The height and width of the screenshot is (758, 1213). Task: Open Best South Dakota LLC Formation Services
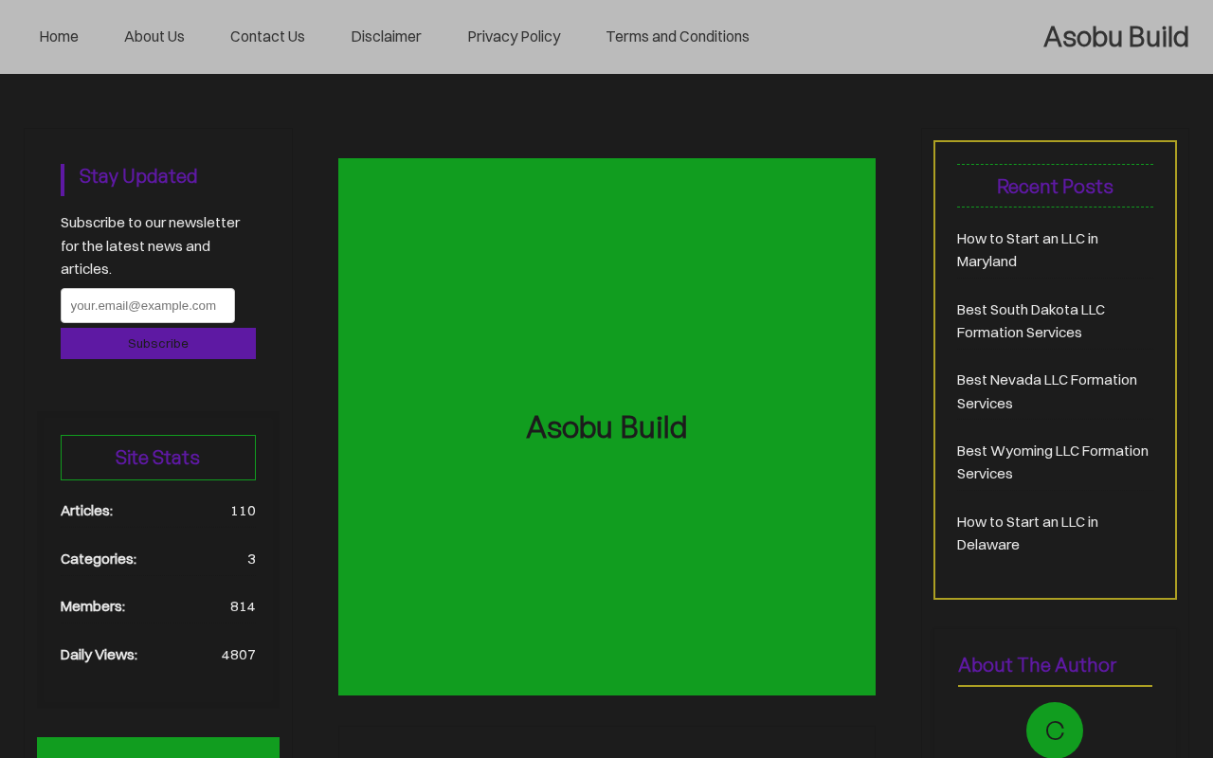[1031, 321]
